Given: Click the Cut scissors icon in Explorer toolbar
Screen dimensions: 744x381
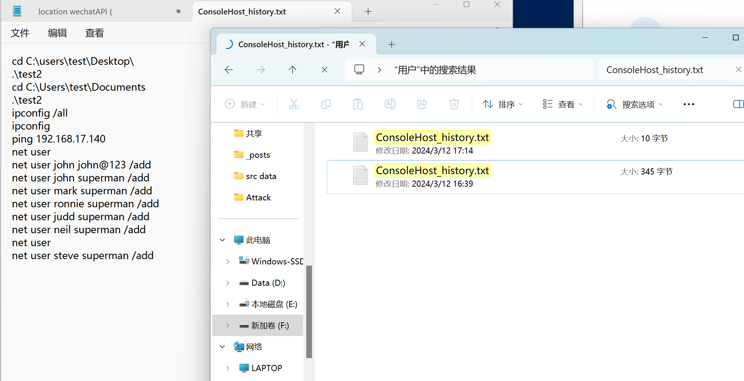Looking at the screenshot, I should tap(294, 104).
